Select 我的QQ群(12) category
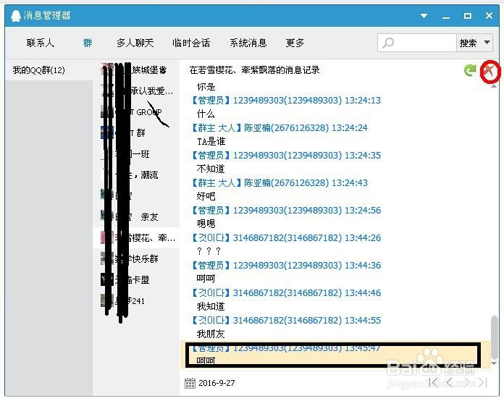 click(x=49, y=70)
